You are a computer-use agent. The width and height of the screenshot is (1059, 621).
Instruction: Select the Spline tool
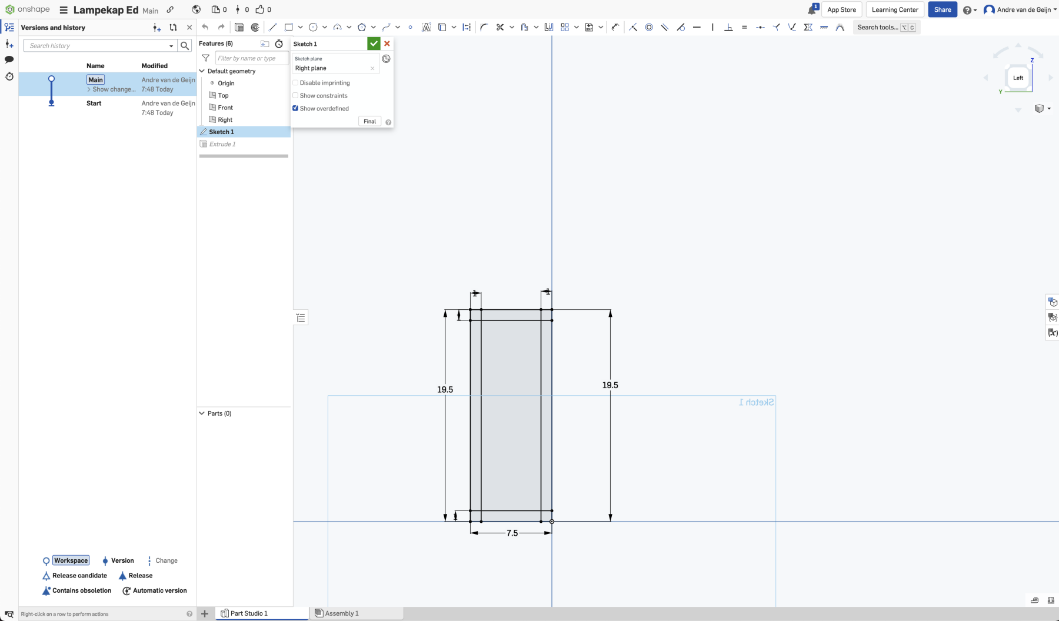point(386,27)
